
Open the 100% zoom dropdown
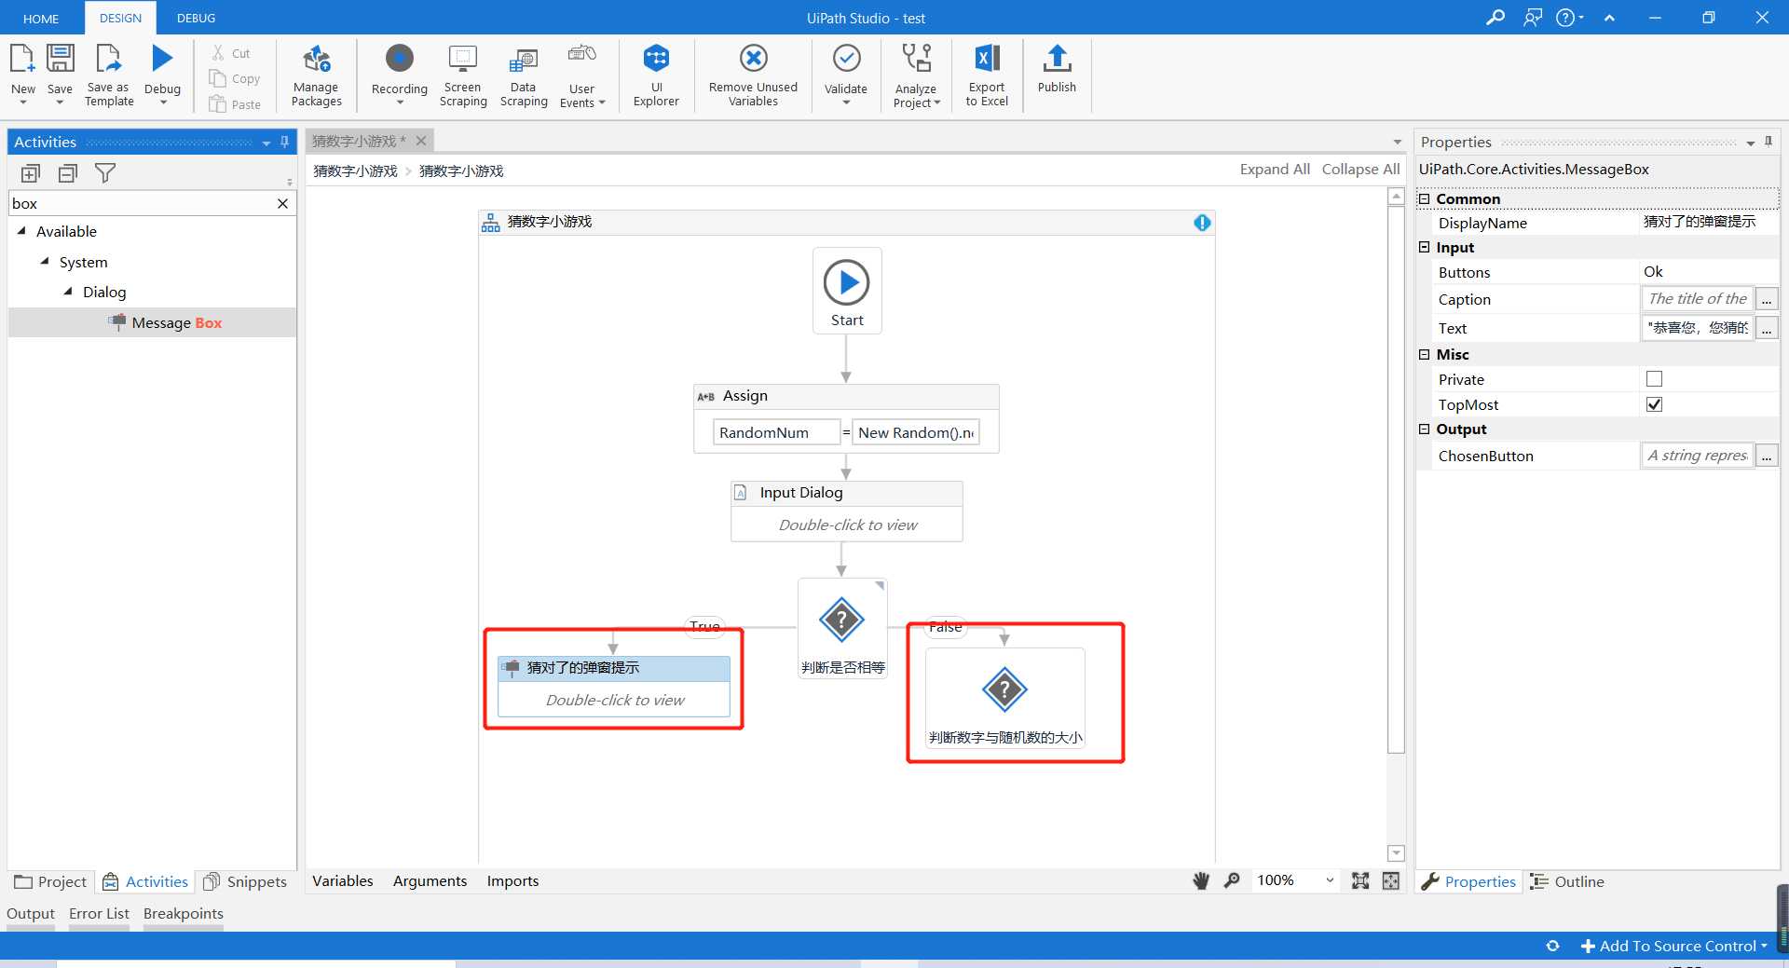click(x=1330, y=880)
